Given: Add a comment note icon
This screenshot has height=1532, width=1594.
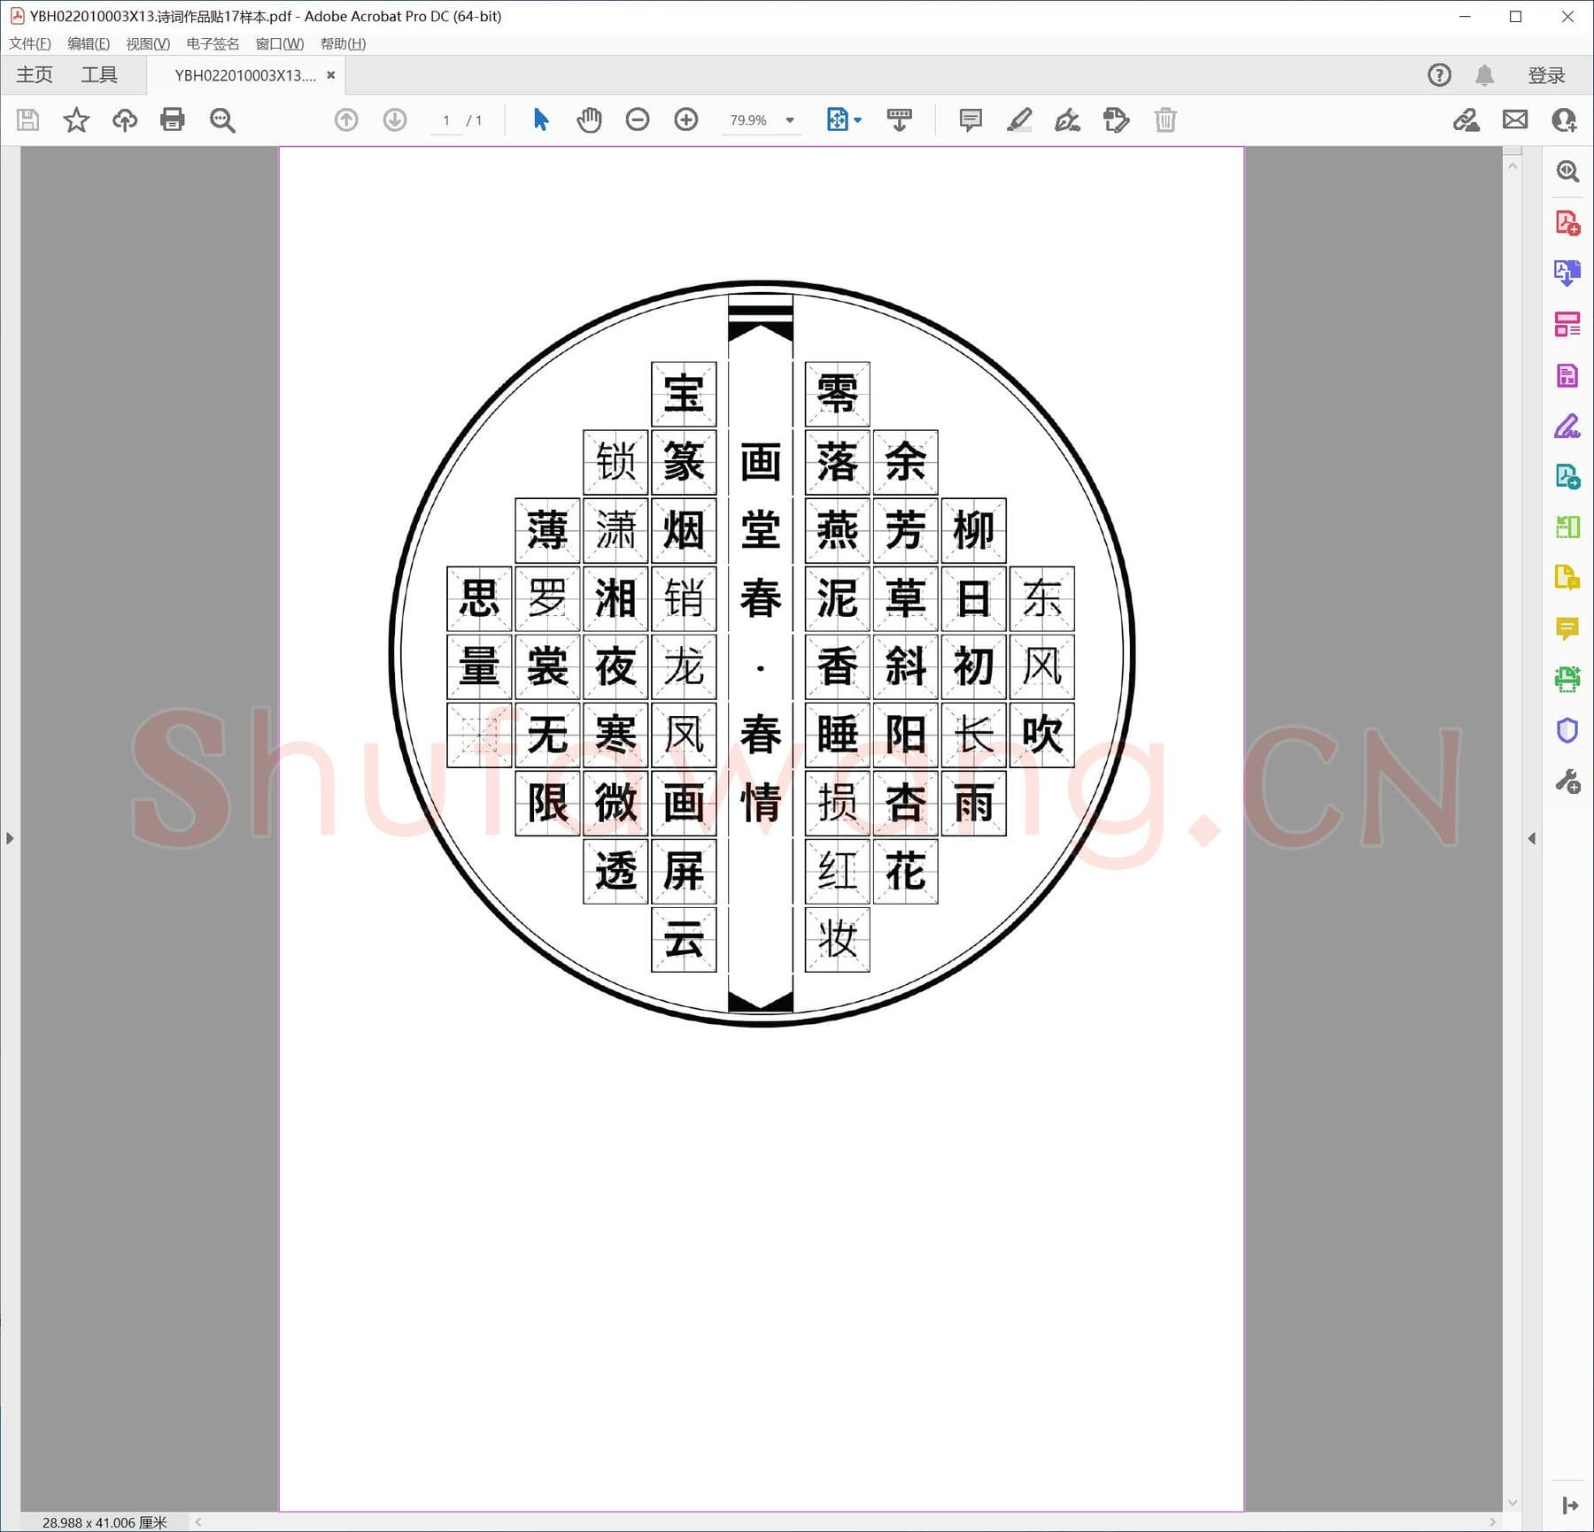Looking at the screenshot, I should [971, 119].
